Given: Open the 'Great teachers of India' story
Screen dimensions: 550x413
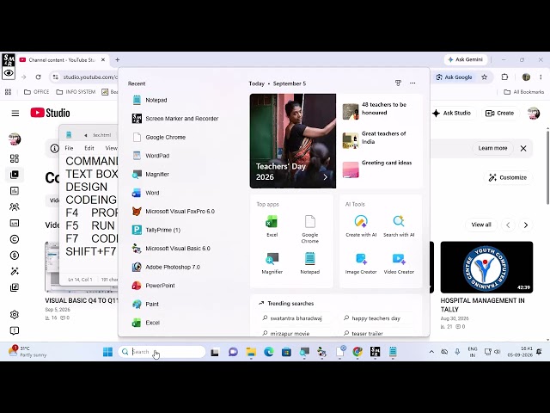Looking at the screenshot, I should [379, 139].
